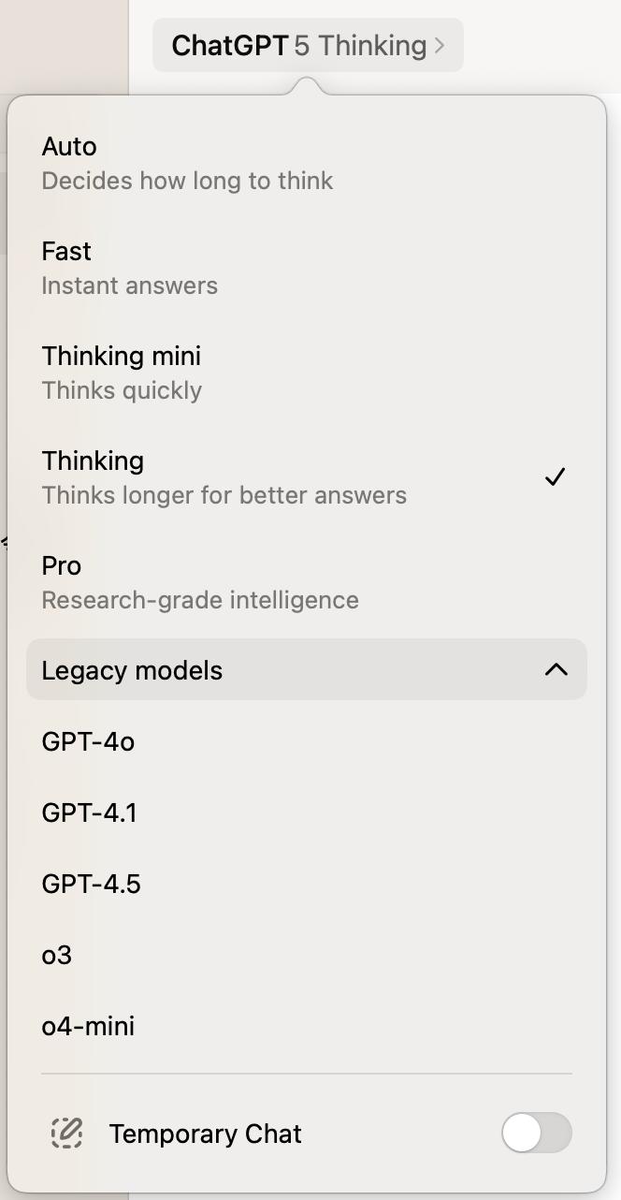Click the Legacy models collapse arrow
The image size is (621, 1200).
tap(556, 669)
